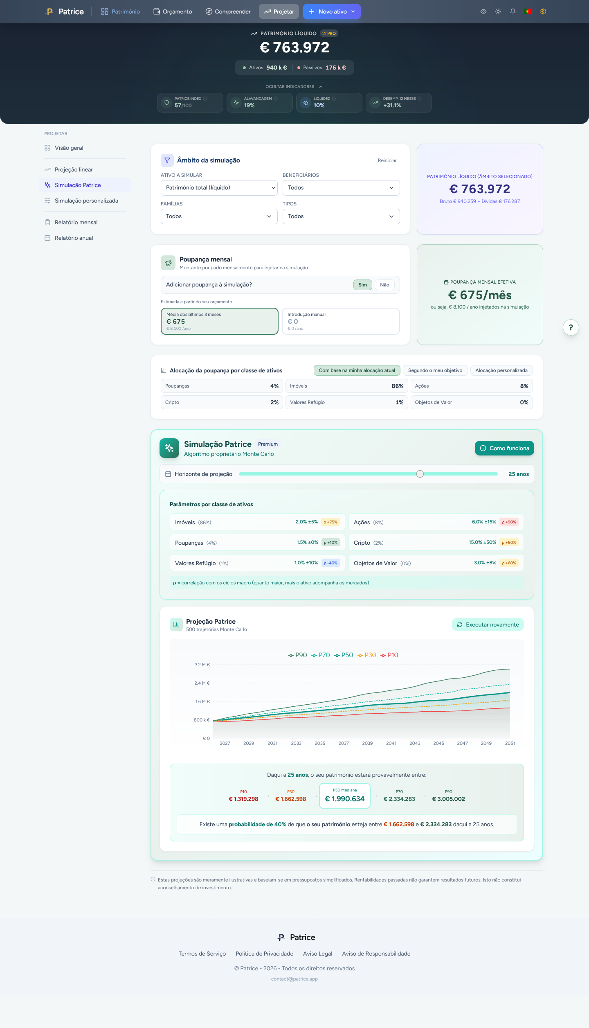
Task: Toggle P10 series in chart legend
Action: pos(389,655)
